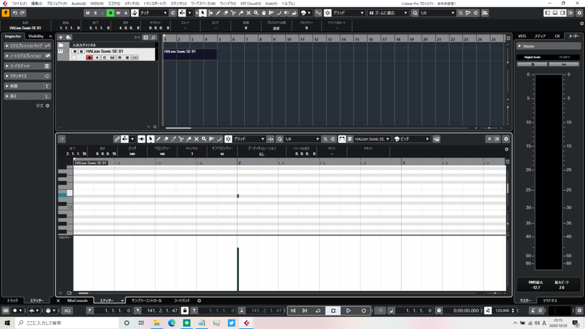Click the lower zone tab settings gear
The image size is (585, 329).
(199, 301)
